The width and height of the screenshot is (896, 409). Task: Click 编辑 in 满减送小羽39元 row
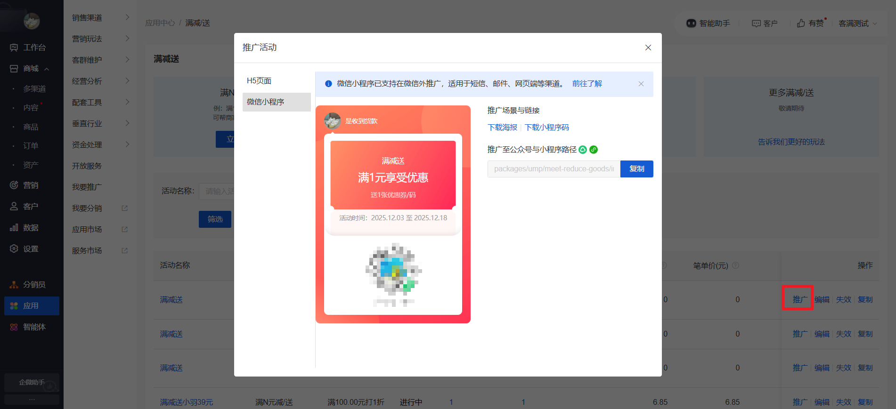tap(822, 402)
